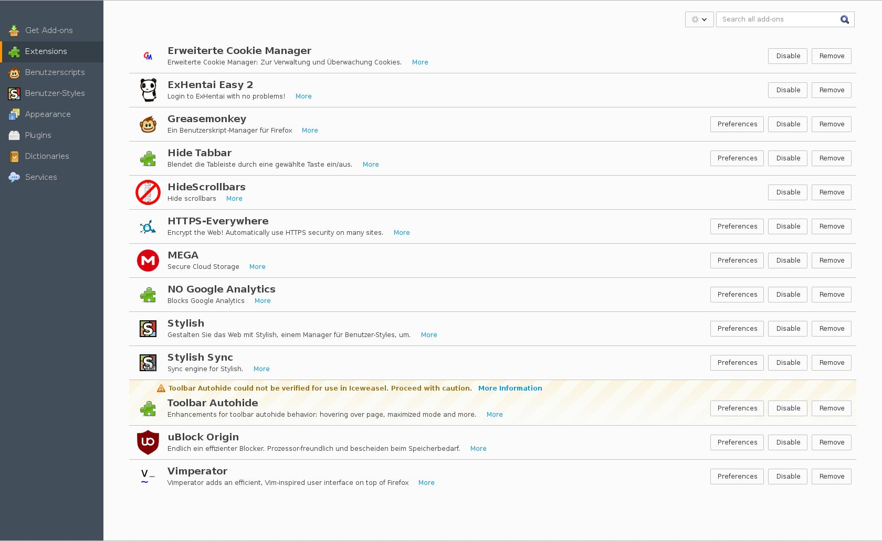Disable Stylish Sync
This screenshot has width=882, height=541.
(787, 363)
